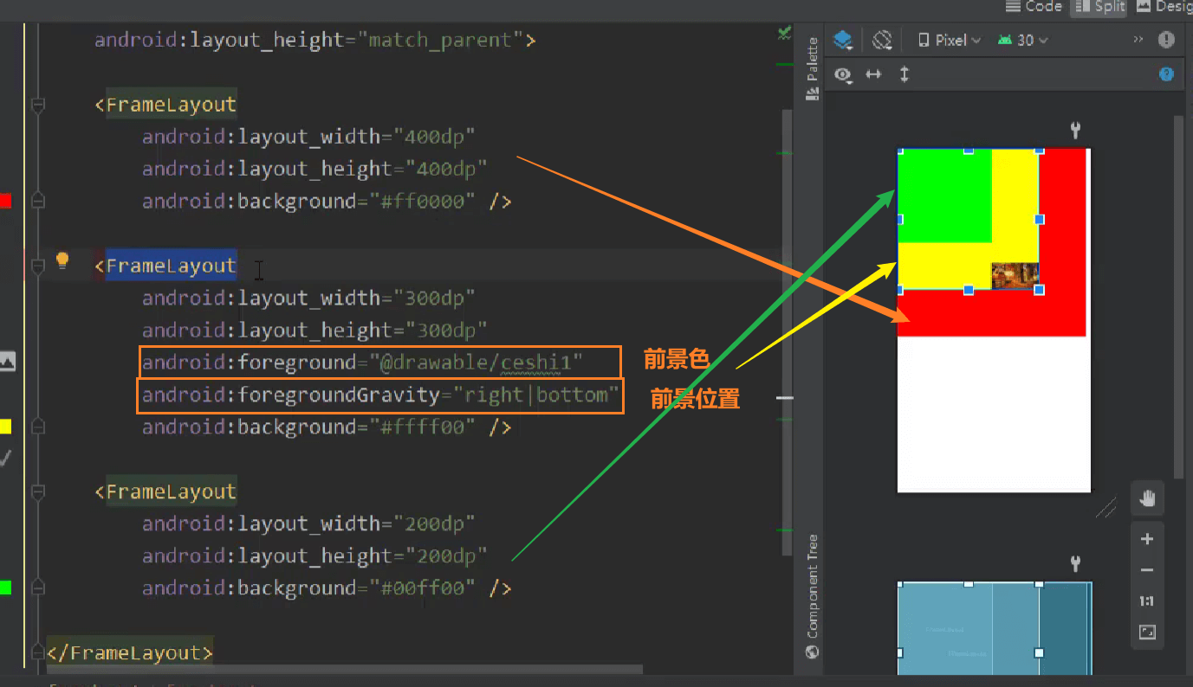
Task: Click layout_width="200dp" attribute text
Action: click(x=308, y=524)
